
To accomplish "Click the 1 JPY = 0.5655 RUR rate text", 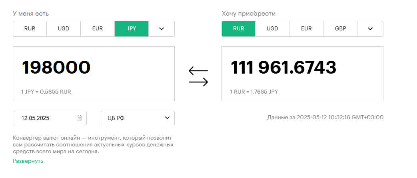I will (x=46, y=92).
